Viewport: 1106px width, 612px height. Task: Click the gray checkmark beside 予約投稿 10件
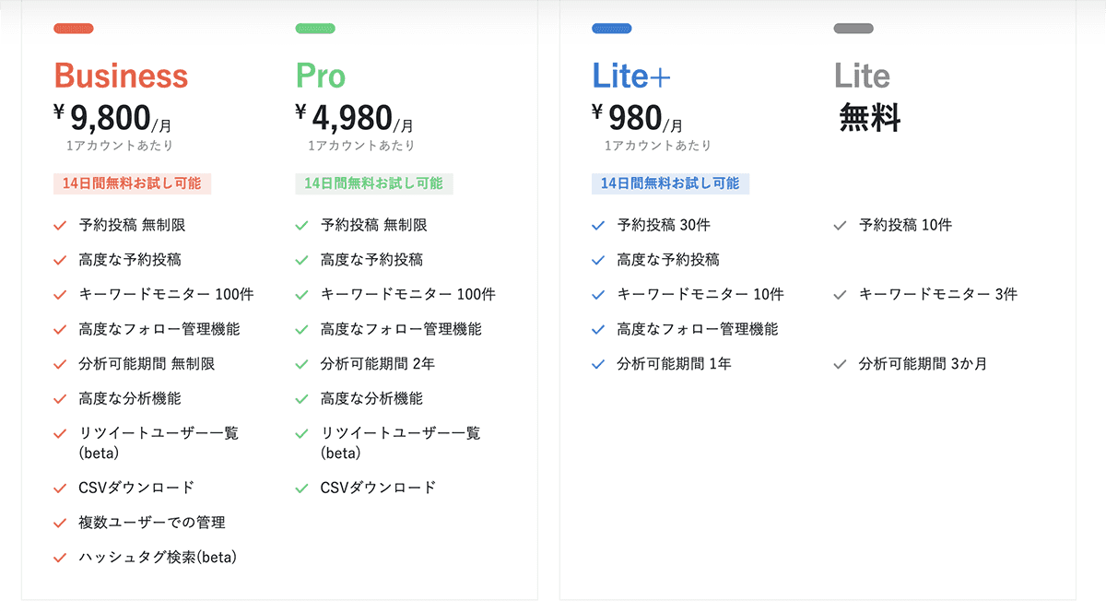point(840,225)
